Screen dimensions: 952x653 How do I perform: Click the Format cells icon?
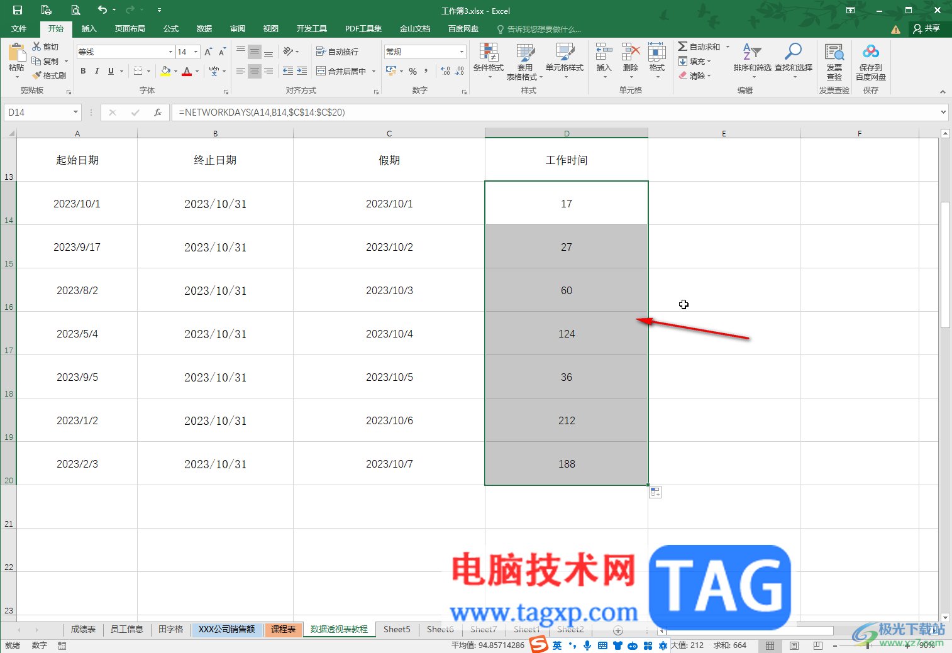[657, 52]
